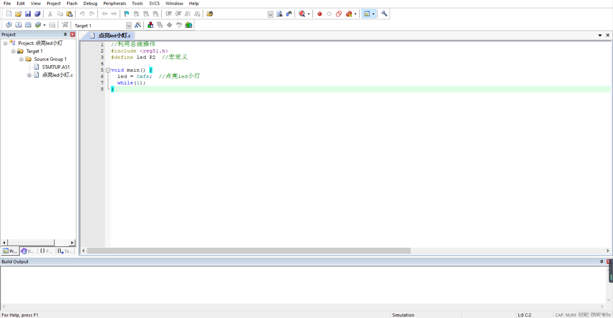
Task: Navigate backwards with the left arrow
Action: 104,14
